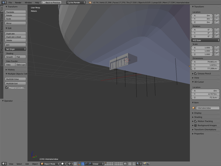This screenshot has width=221, height=166.
Task: Expand the History panel
Action: tap(11, 69)
